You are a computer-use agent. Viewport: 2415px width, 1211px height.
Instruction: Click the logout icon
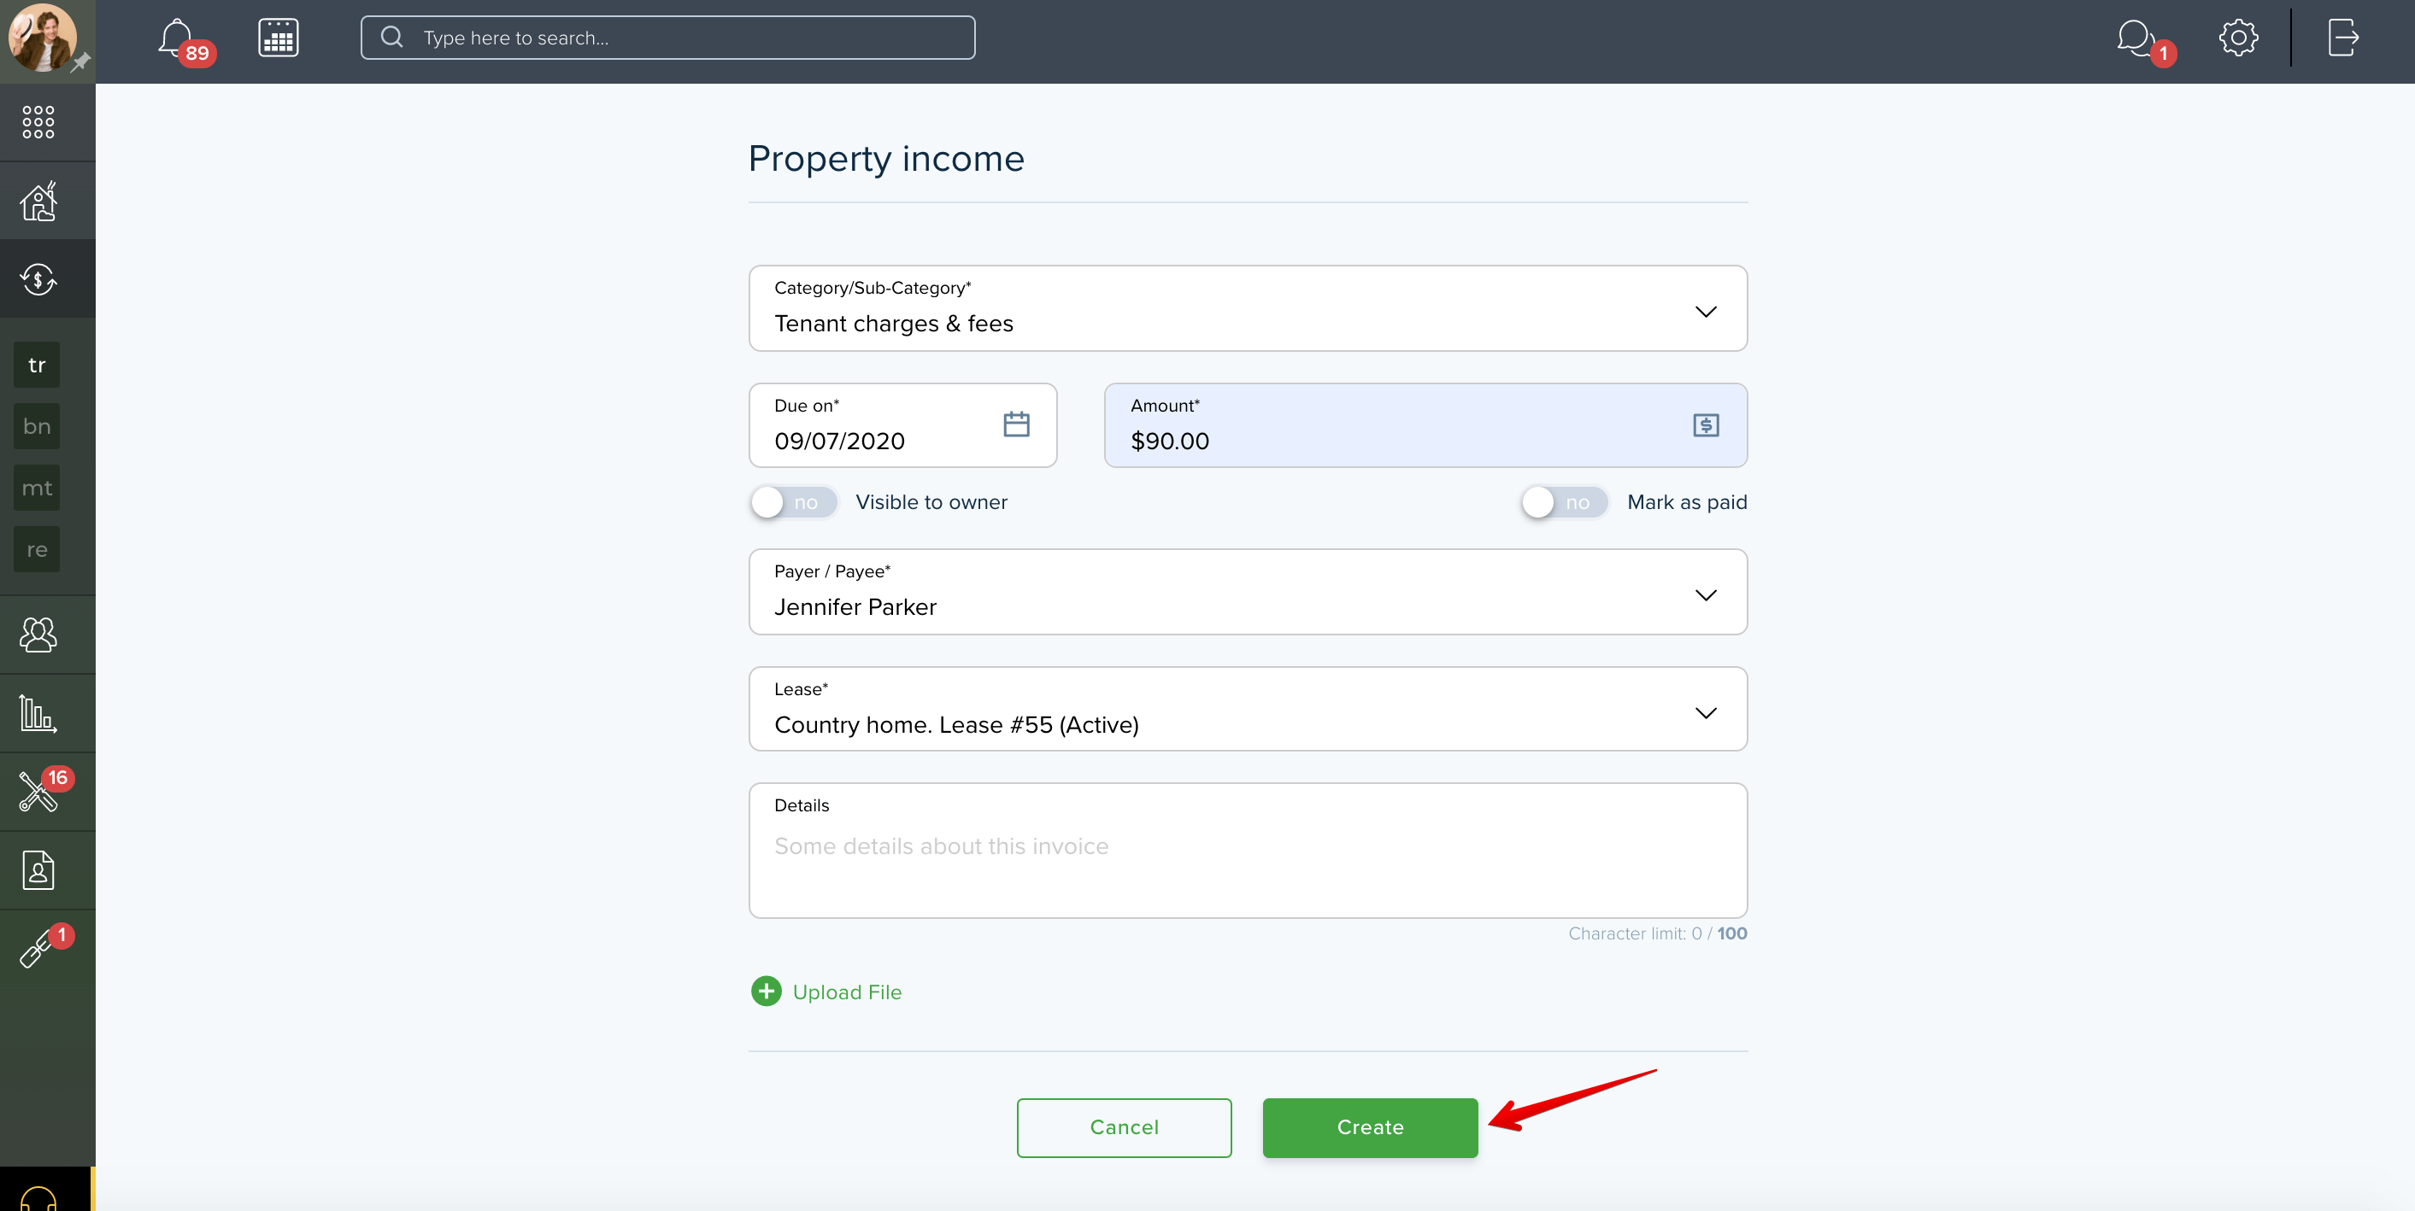point(2343,38)
